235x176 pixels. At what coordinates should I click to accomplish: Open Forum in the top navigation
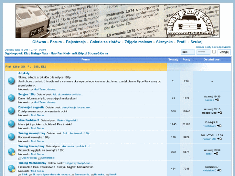56,42
